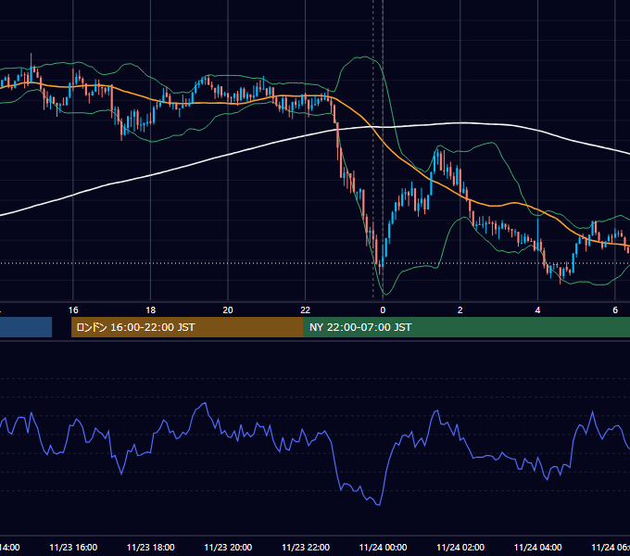Click the 11/23 18:00 time label
Viewport: 630px width, 556px height.
(x=151, y=547)
